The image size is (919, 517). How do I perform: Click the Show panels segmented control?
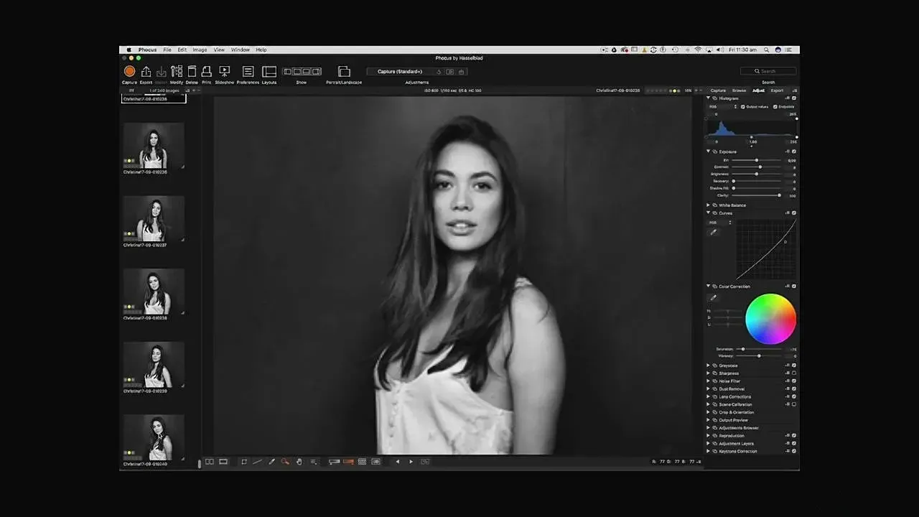click(x=302, y=71)
